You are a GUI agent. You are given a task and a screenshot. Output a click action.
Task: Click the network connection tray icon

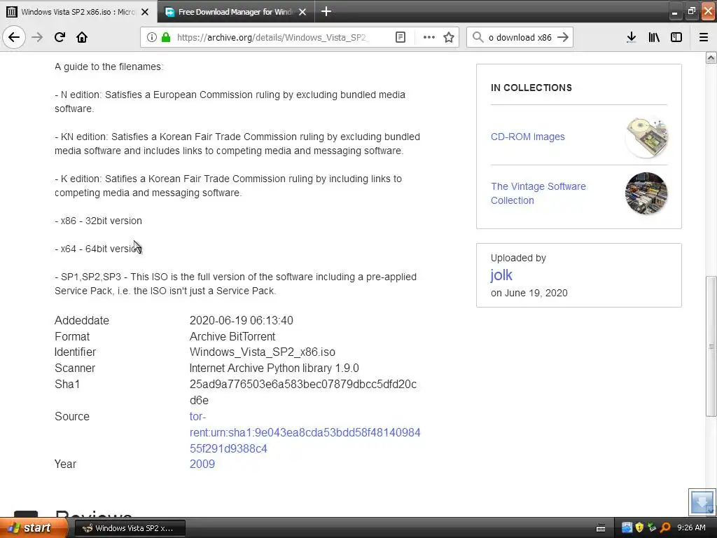(x=652, y=527)
